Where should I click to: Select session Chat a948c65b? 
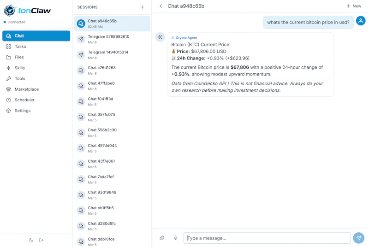click(112, 24)
